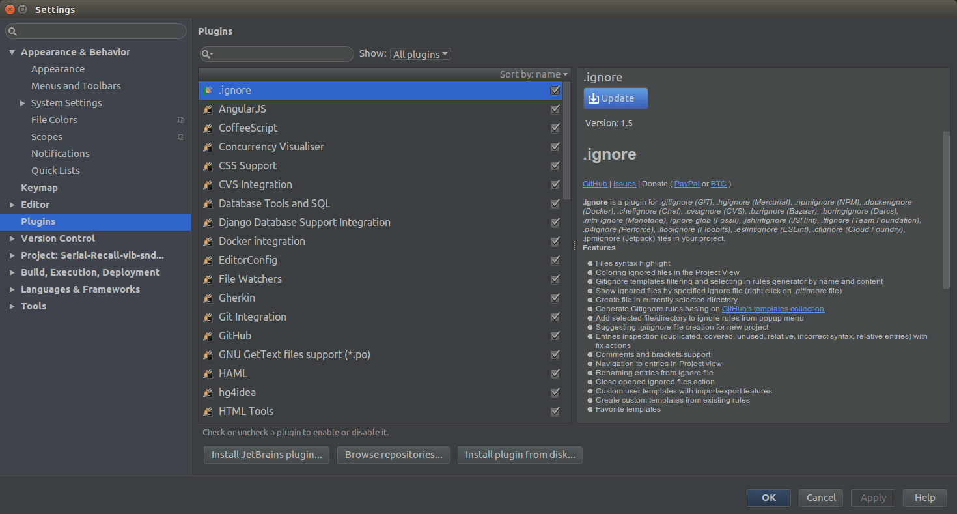
Task: Click the Gherkin plugin icon
Action: click(x=208, y=298)
